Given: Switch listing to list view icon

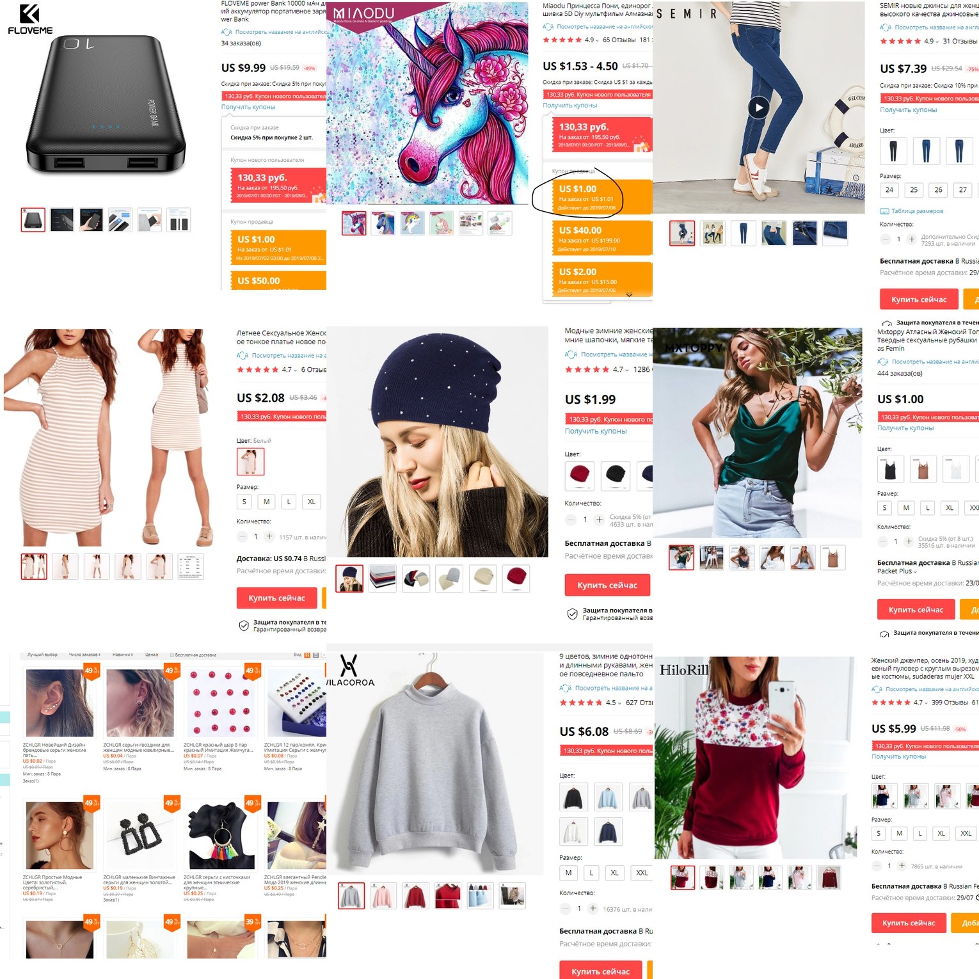Looking at the screenshot, I should pos(316,655).
